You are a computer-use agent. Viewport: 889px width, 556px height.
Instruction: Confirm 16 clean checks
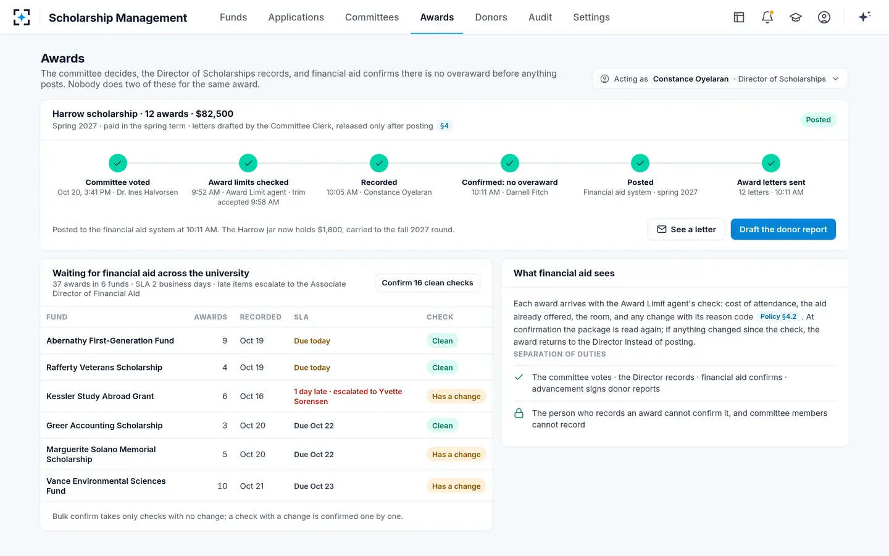(x=427, y=283)
